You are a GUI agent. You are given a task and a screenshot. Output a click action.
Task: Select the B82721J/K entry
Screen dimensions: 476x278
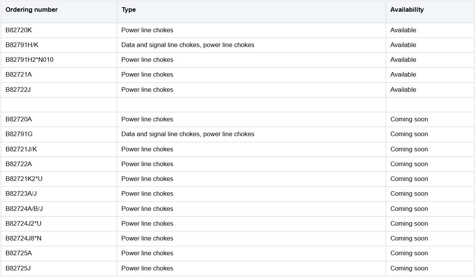click(x=21, y=149)
